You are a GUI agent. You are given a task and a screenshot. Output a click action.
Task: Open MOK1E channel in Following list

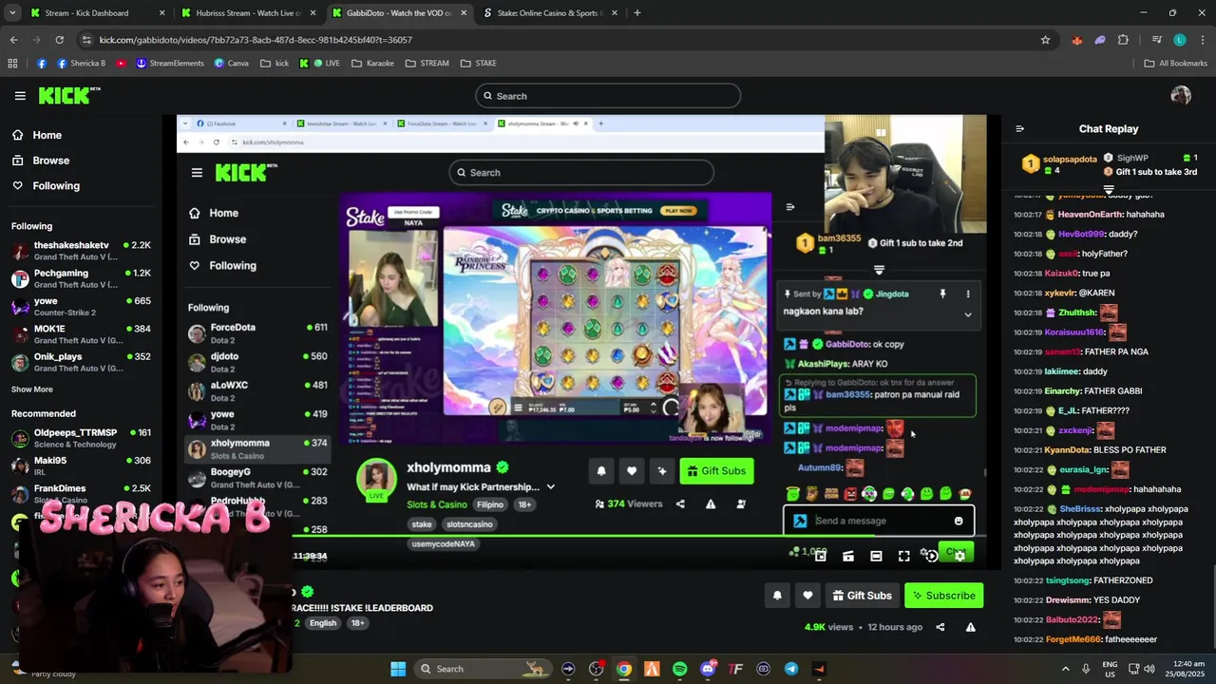[81, 334]
